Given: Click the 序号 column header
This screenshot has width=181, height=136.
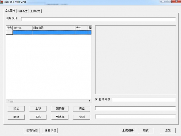Looking at the screenshot, I should click(9, 28).
